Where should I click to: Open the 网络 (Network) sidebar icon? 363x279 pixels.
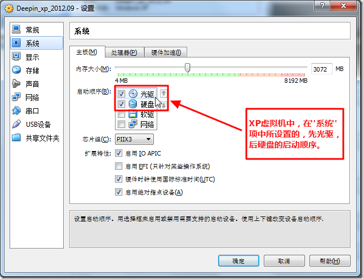point(16,97)
